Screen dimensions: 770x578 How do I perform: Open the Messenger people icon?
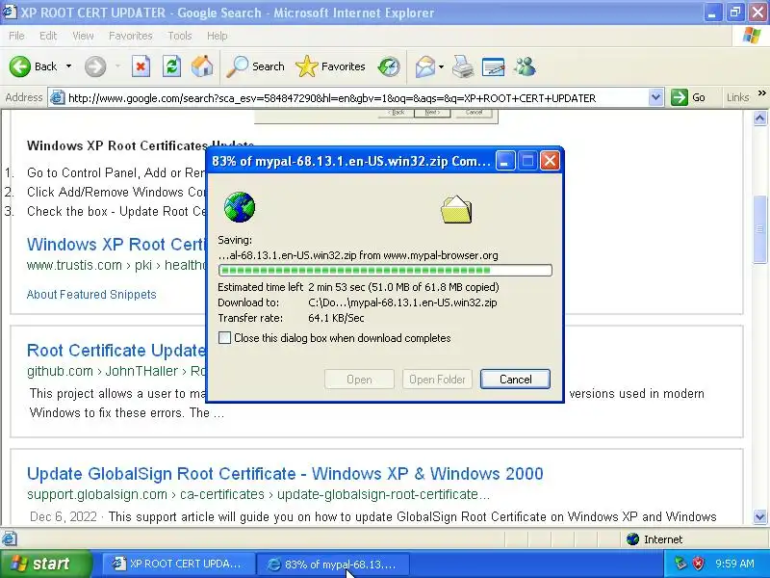(x=525, y=66)
